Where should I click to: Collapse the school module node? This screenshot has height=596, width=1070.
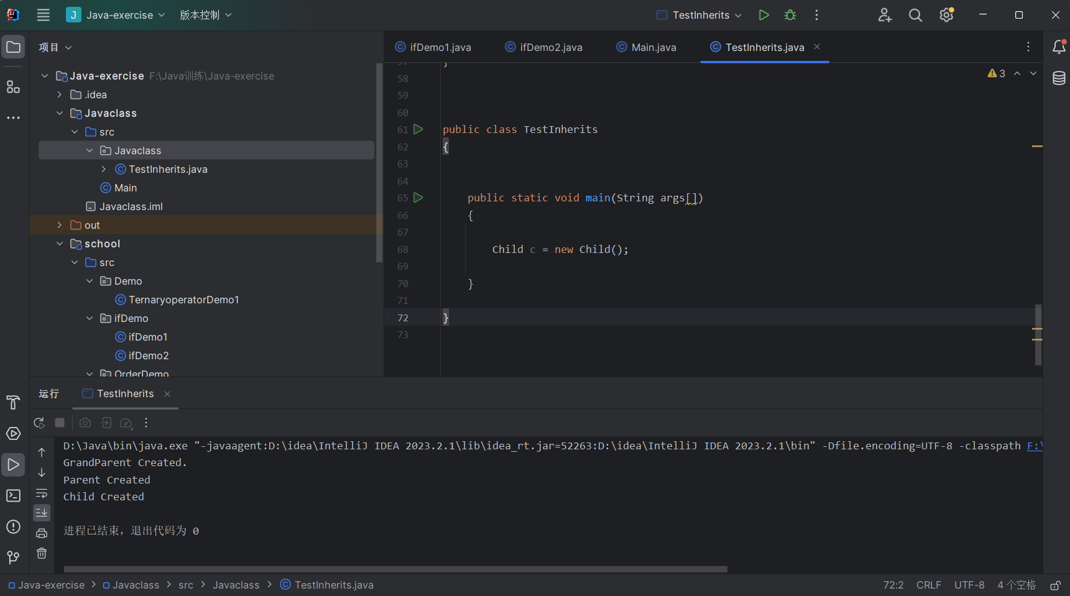60,244
